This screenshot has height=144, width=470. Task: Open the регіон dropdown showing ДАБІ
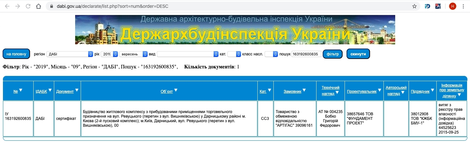[70, 54]
